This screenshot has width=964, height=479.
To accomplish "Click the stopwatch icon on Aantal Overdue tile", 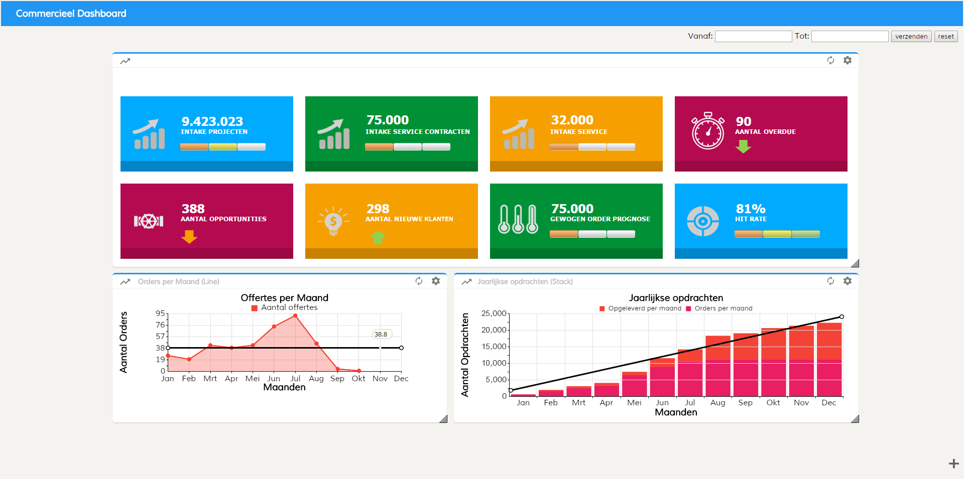I will coord(708,130).
